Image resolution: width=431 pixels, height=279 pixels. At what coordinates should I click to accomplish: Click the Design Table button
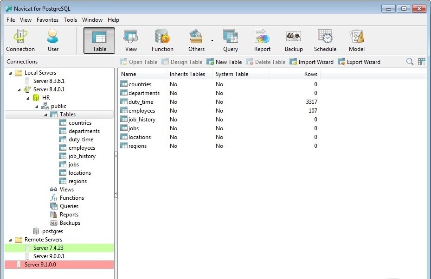[x=182, y=62]
